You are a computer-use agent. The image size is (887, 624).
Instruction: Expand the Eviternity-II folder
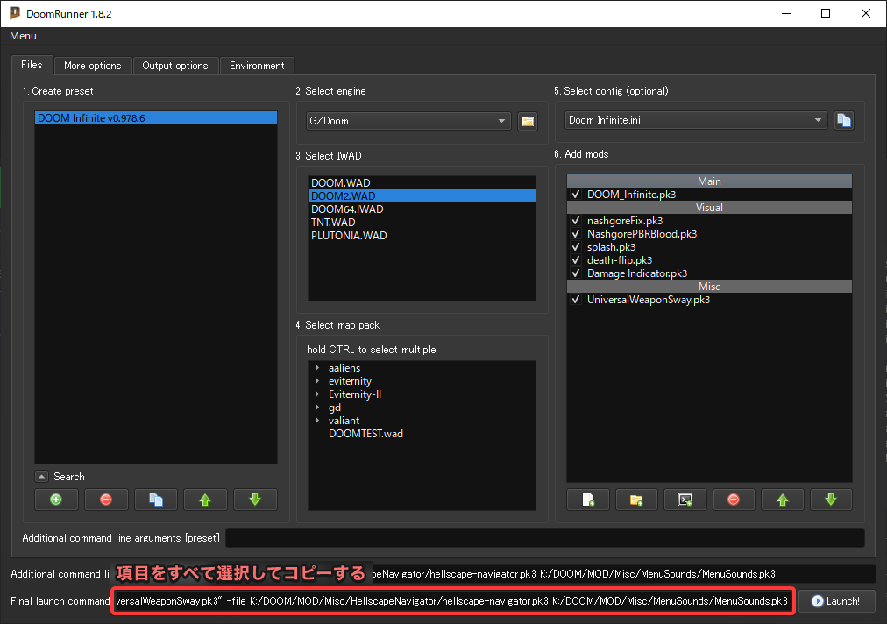[317, 394]
